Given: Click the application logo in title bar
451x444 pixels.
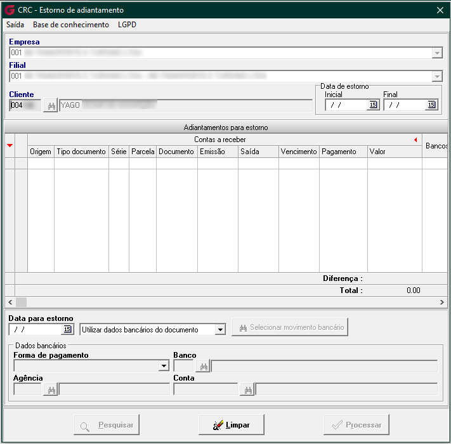Looking at the screenshot, I should point(10,10).
